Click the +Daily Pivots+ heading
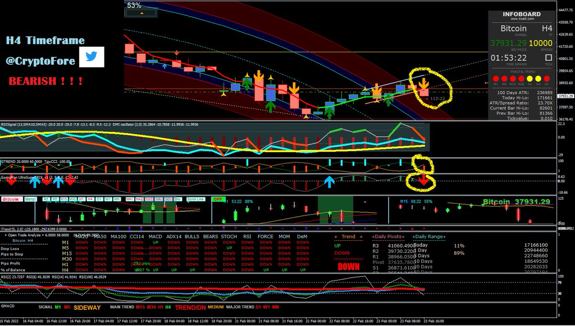Screen dimensions: 575x326 point(388,237)
